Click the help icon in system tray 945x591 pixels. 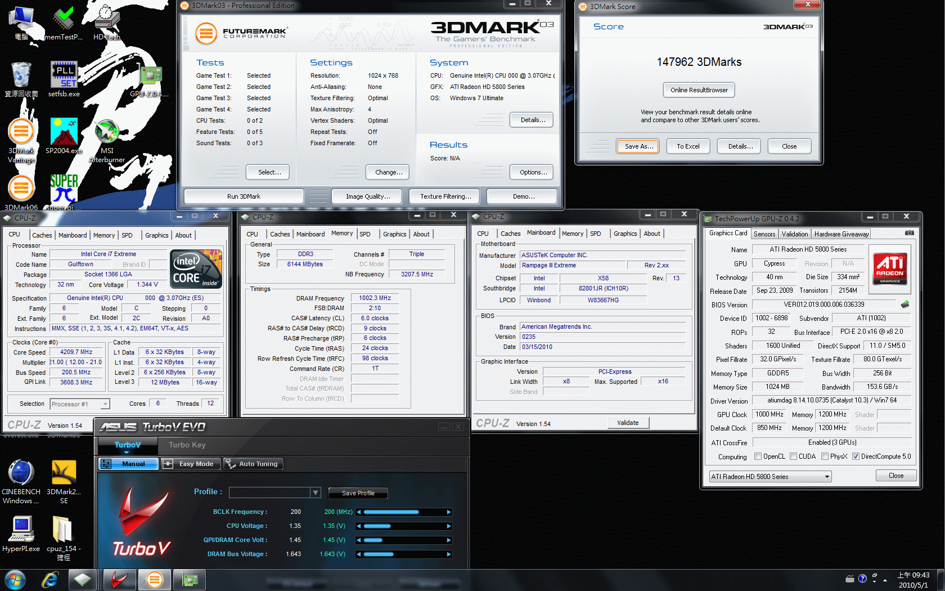click(x=862, y=579)
